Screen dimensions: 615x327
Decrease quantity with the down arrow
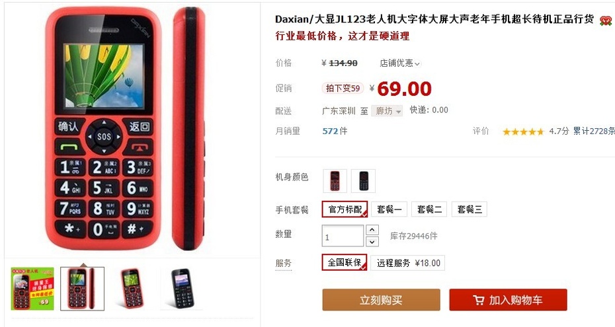372,242
